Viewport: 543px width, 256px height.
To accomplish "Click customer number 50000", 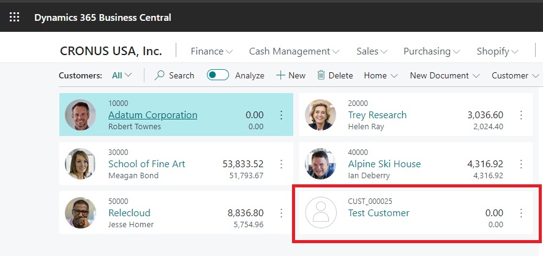I will tap(118, 201).
